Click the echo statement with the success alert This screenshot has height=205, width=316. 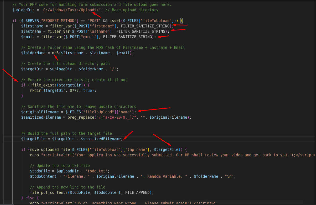(x=173, y=155)
